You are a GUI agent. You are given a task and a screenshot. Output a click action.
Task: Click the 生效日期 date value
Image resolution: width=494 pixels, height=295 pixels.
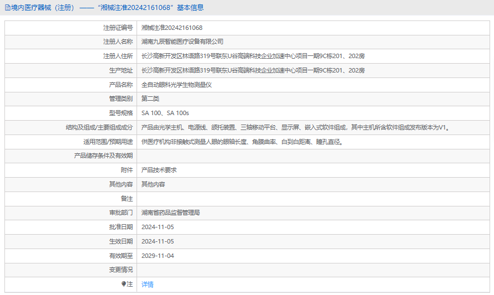click(158, 241)
